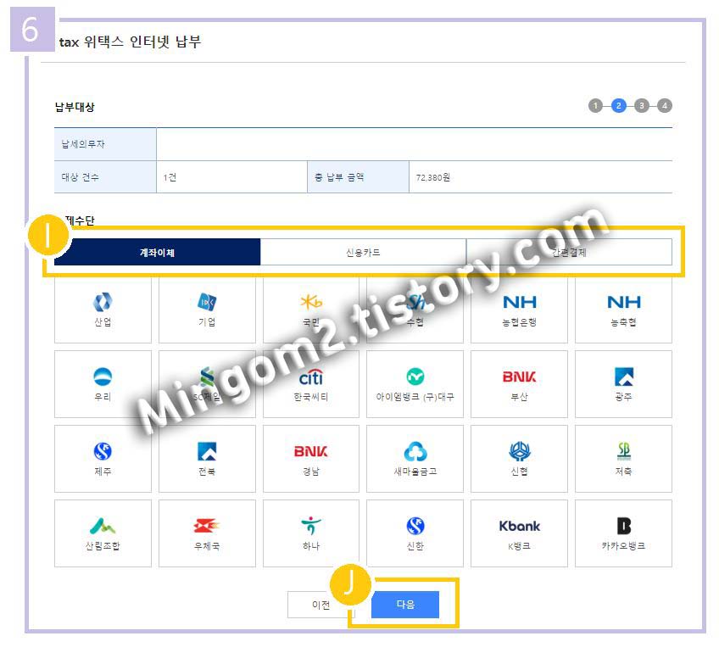Image resolution: width=719 pixels, height=653 pixels.
Task: Switch to the 간편결제 payment tab
Action: (x=569, y=252)
